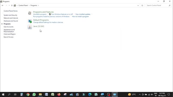173x97 pixels.
Task: Select Programs in the sidebar
Action: (x=7, y=24)
